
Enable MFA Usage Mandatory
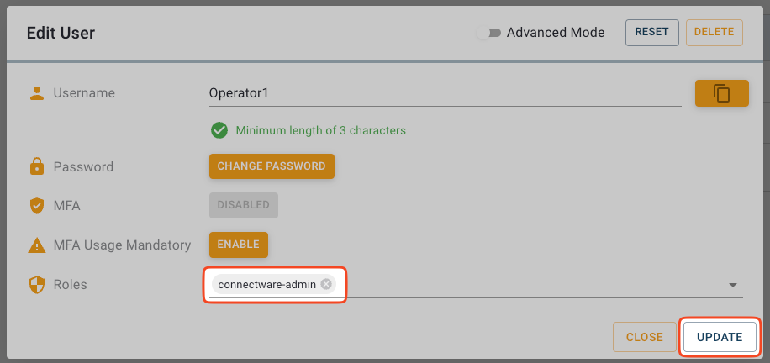239,245
